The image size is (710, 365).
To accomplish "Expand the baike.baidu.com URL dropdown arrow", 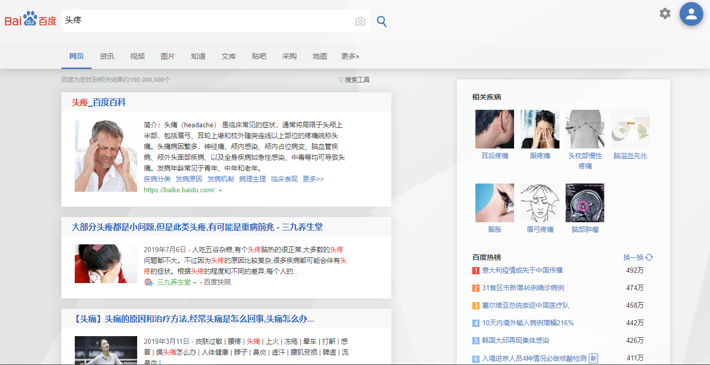I will pyautogui.click(x=221, y=191).
